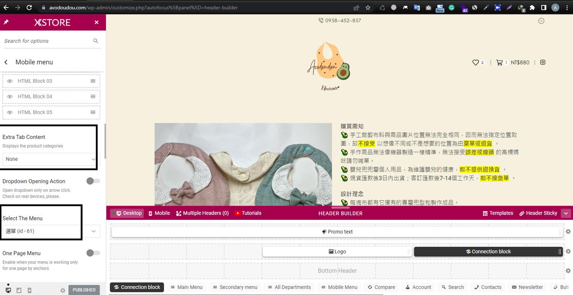Bookmark this page with star icon

click(368, 8)
